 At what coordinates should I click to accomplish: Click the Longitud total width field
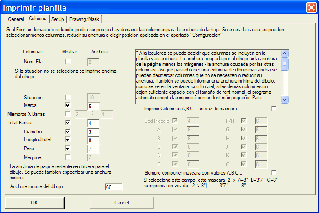click(93, 140)
